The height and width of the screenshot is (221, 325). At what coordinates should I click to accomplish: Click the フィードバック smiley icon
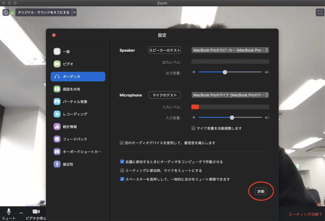click(x=57, y=139)
